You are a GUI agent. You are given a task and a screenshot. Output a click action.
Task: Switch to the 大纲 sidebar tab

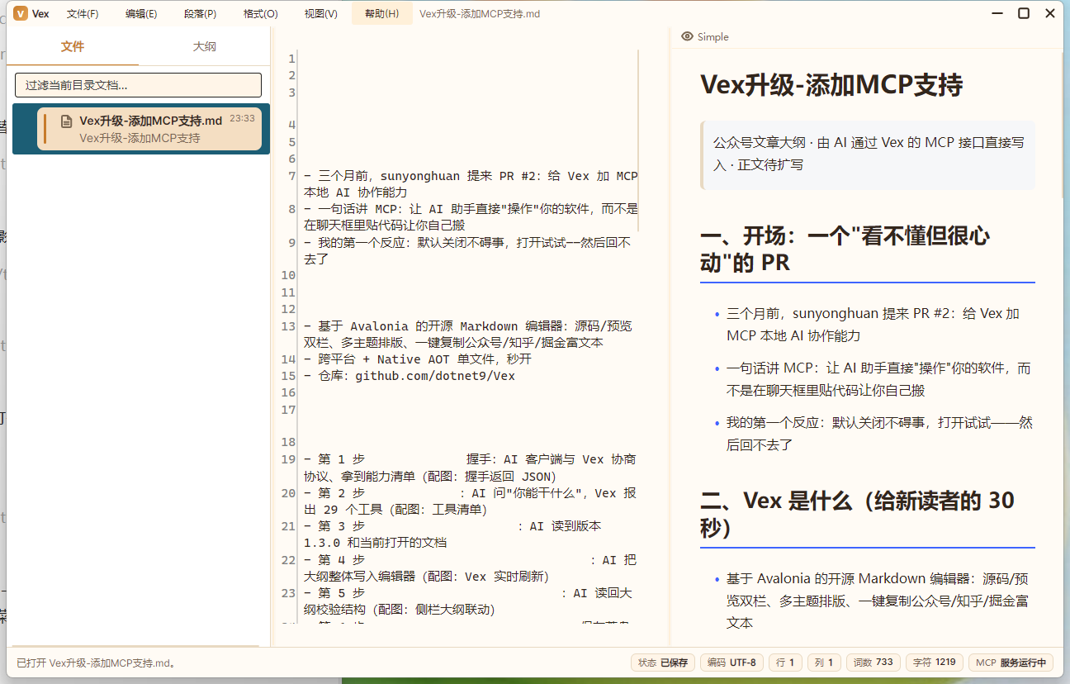(205, 47)
